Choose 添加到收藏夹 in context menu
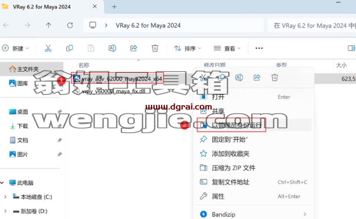The image size is (356, 219). (253, 154)
